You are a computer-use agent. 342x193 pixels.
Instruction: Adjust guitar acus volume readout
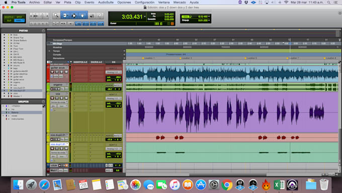coord(114,77)
